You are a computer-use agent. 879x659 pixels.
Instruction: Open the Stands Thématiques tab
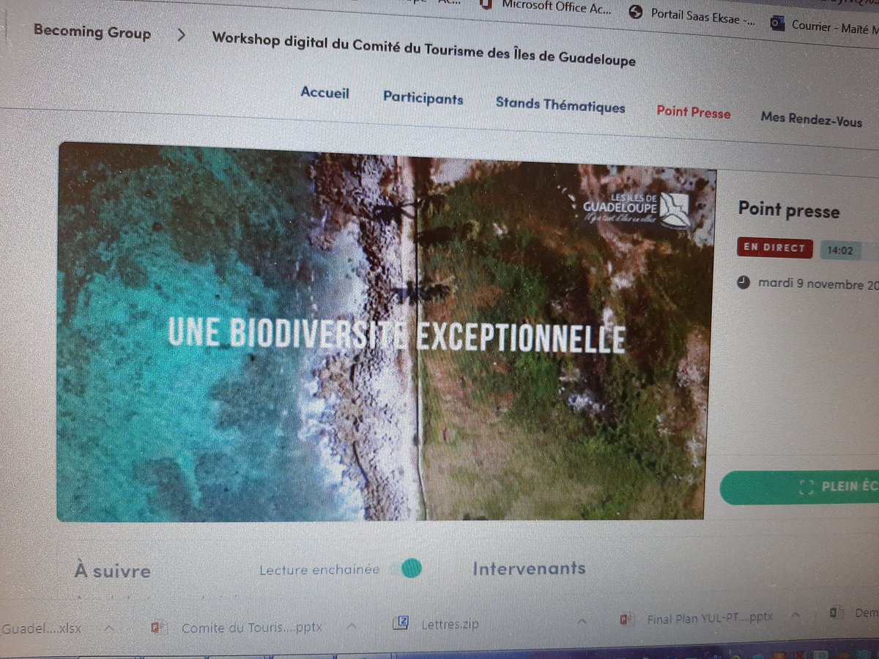tap(560, 104)
